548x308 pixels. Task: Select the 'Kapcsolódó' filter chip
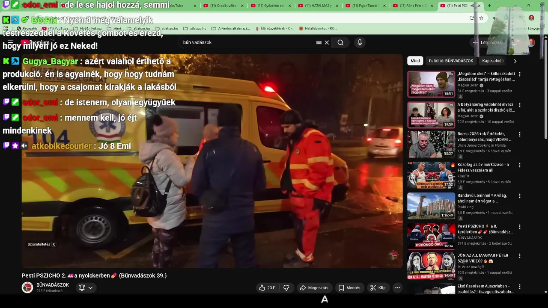(493, 61)
